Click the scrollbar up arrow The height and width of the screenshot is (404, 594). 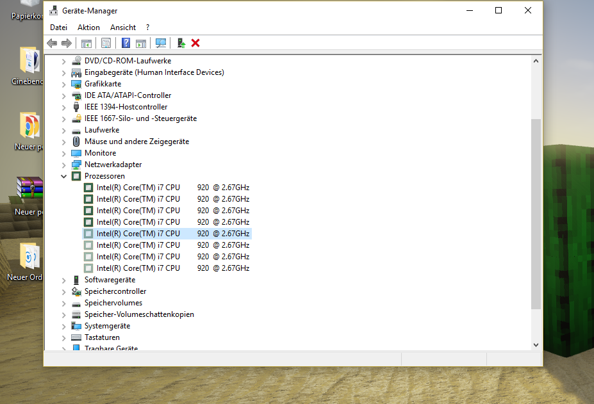(x=536, y=61)
